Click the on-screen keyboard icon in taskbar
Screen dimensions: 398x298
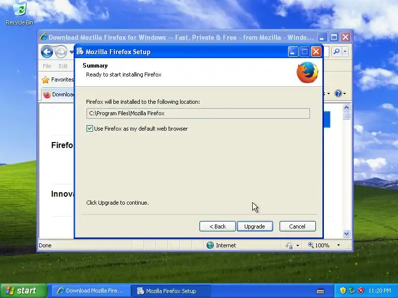[320, 291]
